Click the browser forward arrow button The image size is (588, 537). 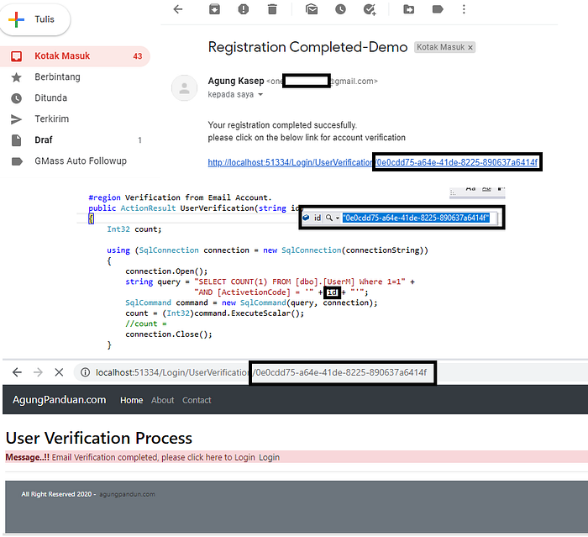point(38,372)
